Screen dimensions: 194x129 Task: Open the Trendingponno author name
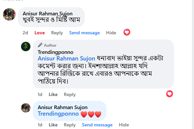pyautogui.click(x=55, y=52)
